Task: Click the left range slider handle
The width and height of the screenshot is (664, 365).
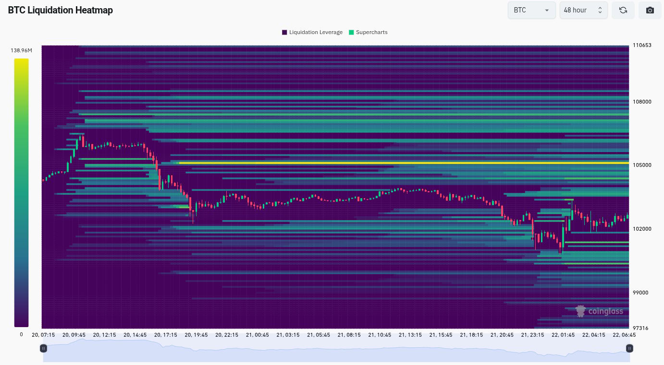Action: pyautogui.click(x=43, y=348)
